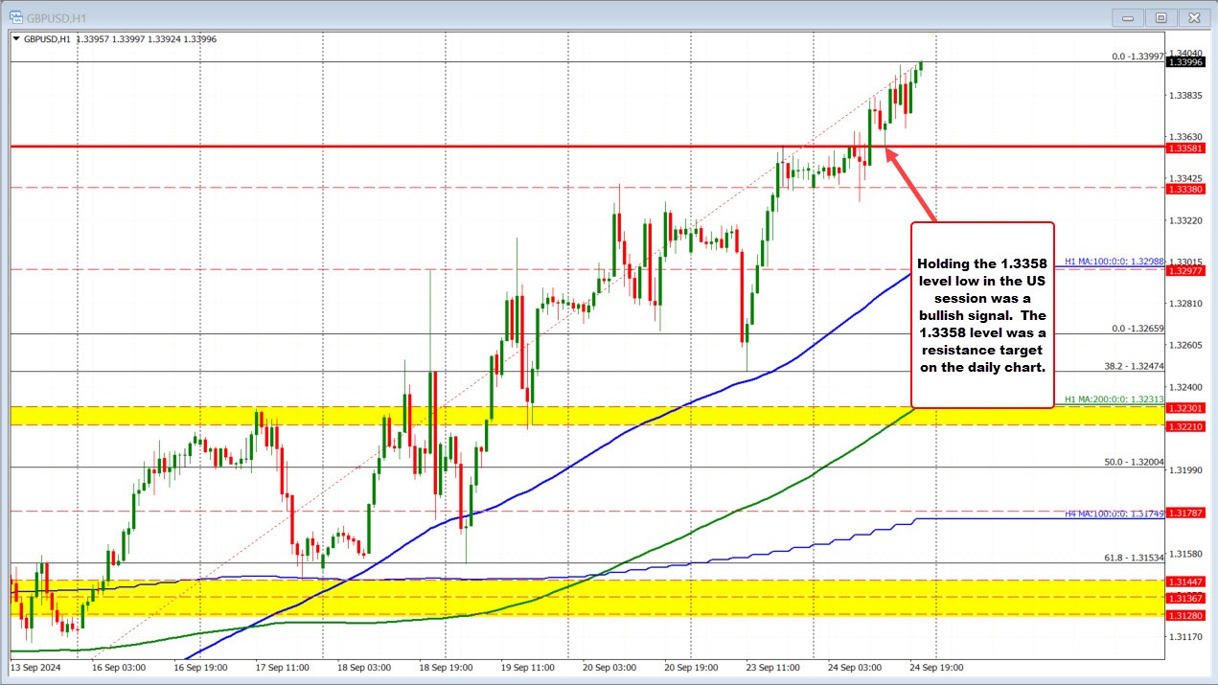
Task: Restore down the GBPUSD,H1 chart window
Action: 1161,17
